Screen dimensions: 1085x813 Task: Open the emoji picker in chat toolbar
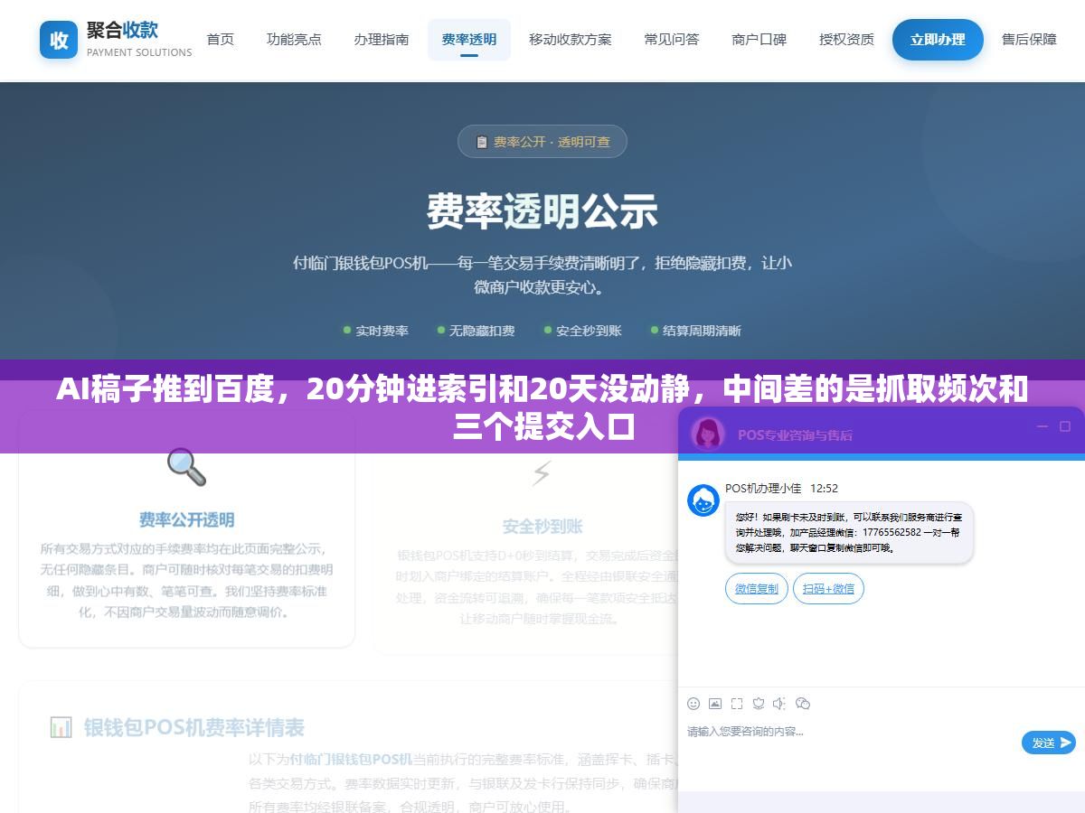[693, 704]
